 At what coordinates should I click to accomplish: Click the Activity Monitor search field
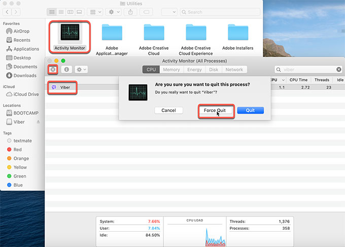pyautogui.click(x=308, y=69)
